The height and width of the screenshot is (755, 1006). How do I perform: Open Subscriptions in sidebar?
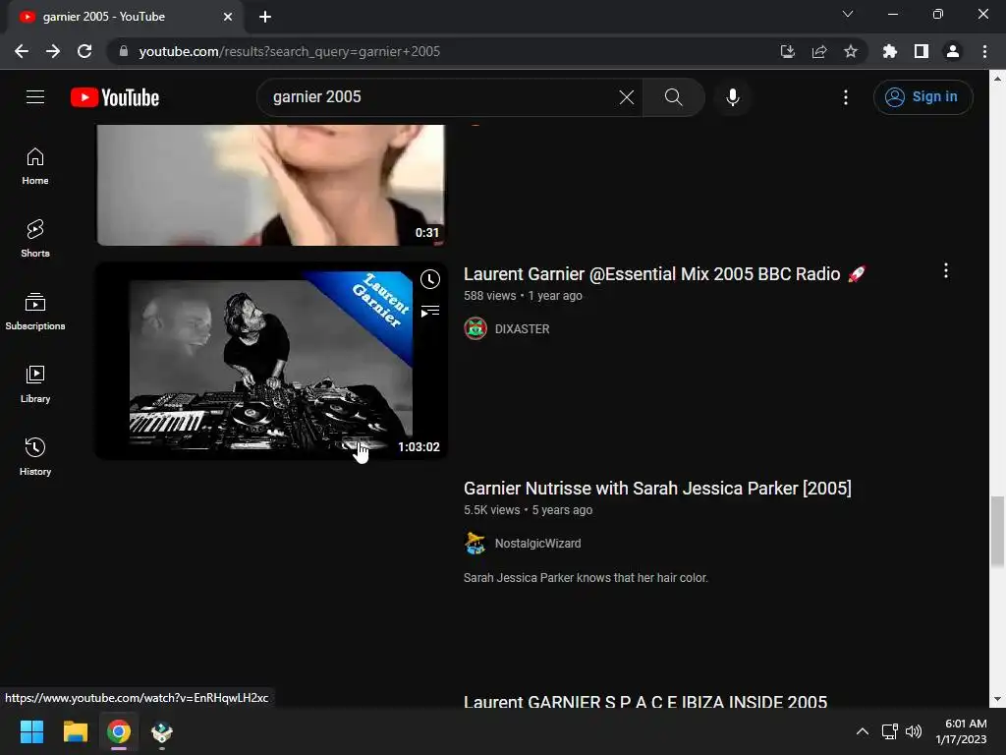[35, 312]
